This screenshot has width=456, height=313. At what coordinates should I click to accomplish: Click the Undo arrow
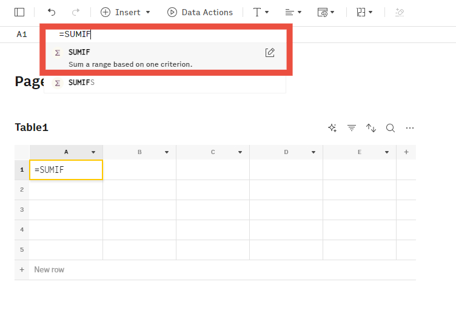[52, 12]
